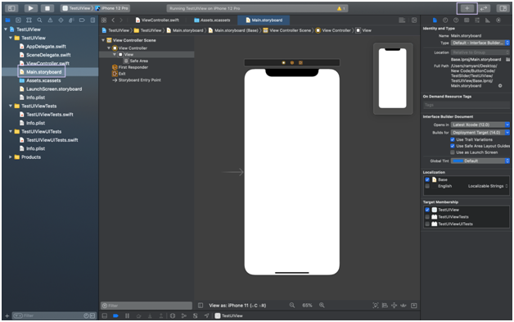The image size is (514, 322).
Task: Stop the running app
Action: [47, 8]
